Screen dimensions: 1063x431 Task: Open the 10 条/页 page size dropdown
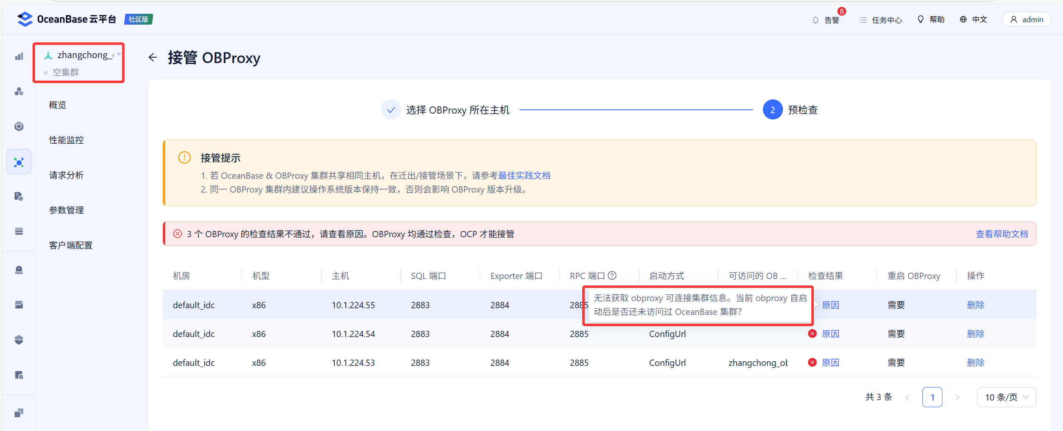(1006, 397)
